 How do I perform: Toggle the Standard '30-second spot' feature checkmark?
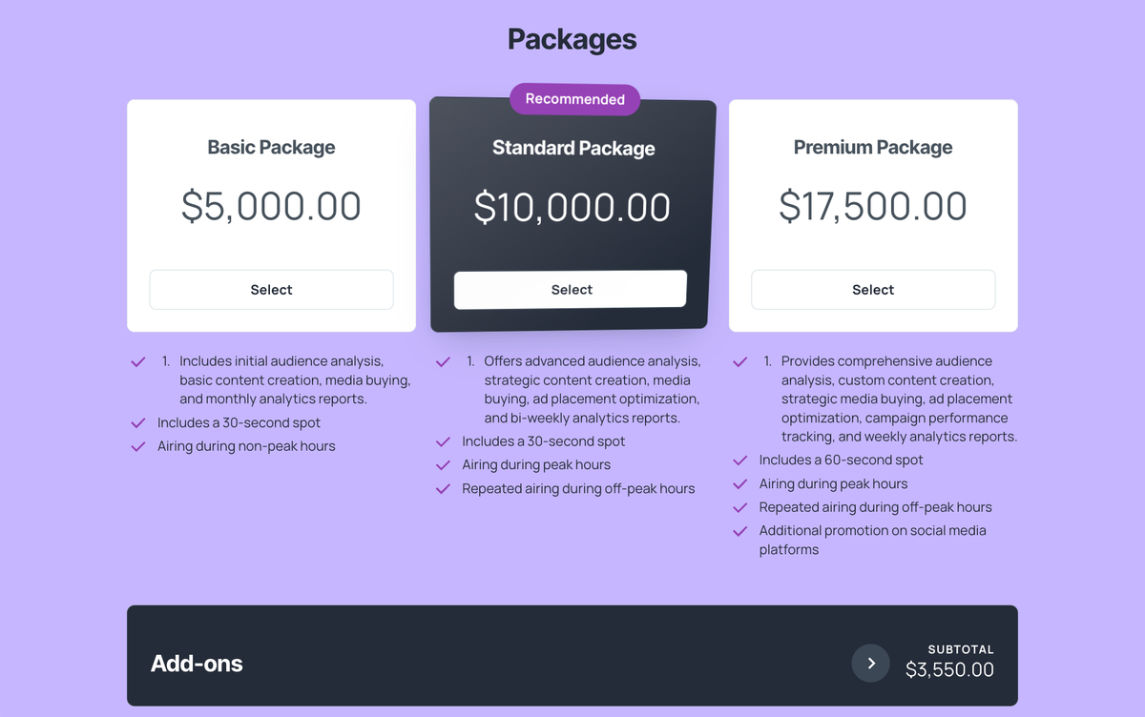coord(443,440)
